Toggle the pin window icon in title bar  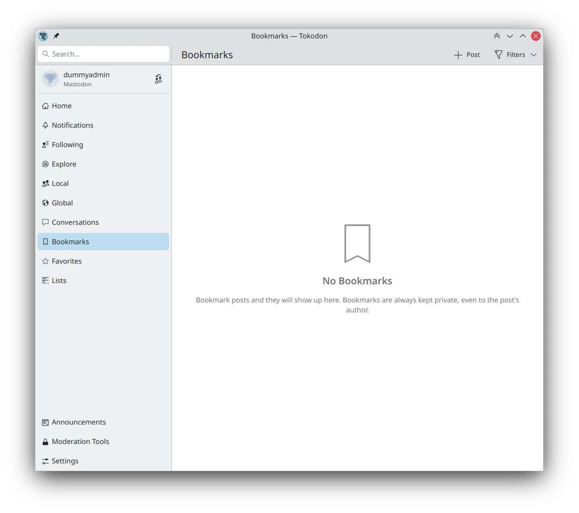[56, 36]
